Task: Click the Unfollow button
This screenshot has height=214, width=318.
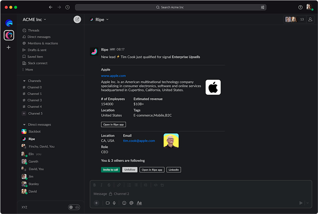Action: tap(130, 170)
